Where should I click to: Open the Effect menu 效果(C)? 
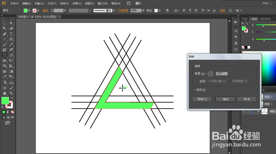77,3
